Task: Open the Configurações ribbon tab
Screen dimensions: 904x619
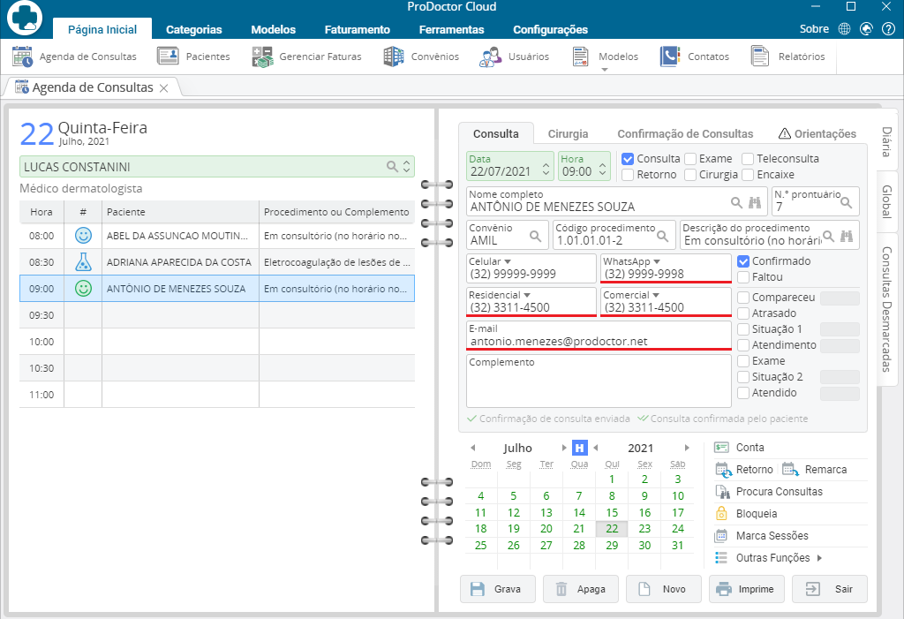Action: (x=551, y=29)
